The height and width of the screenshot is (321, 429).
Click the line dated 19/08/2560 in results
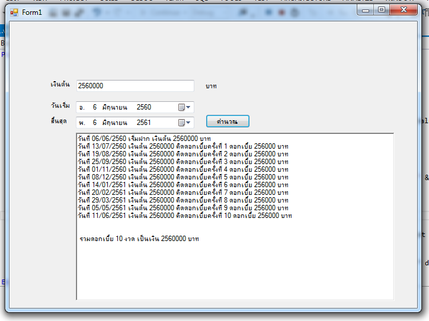click(183, 154)
